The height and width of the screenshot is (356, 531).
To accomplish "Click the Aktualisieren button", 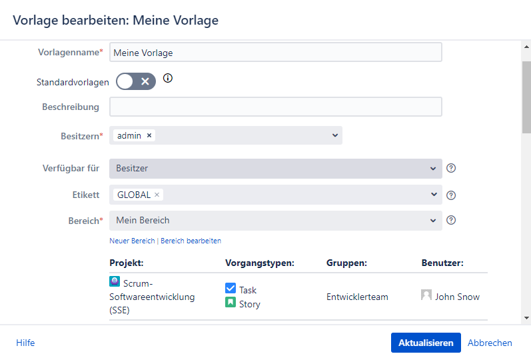I will coord(426,343).
